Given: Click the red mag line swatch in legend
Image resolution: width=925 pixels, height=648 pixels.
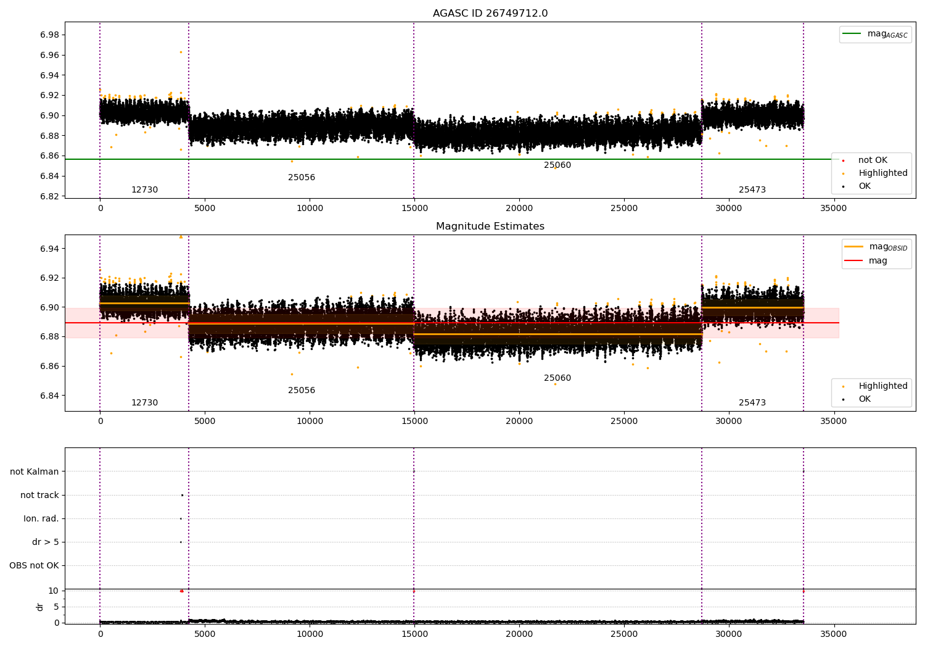Looking at the screenshot, I should [x=853, y=261].
